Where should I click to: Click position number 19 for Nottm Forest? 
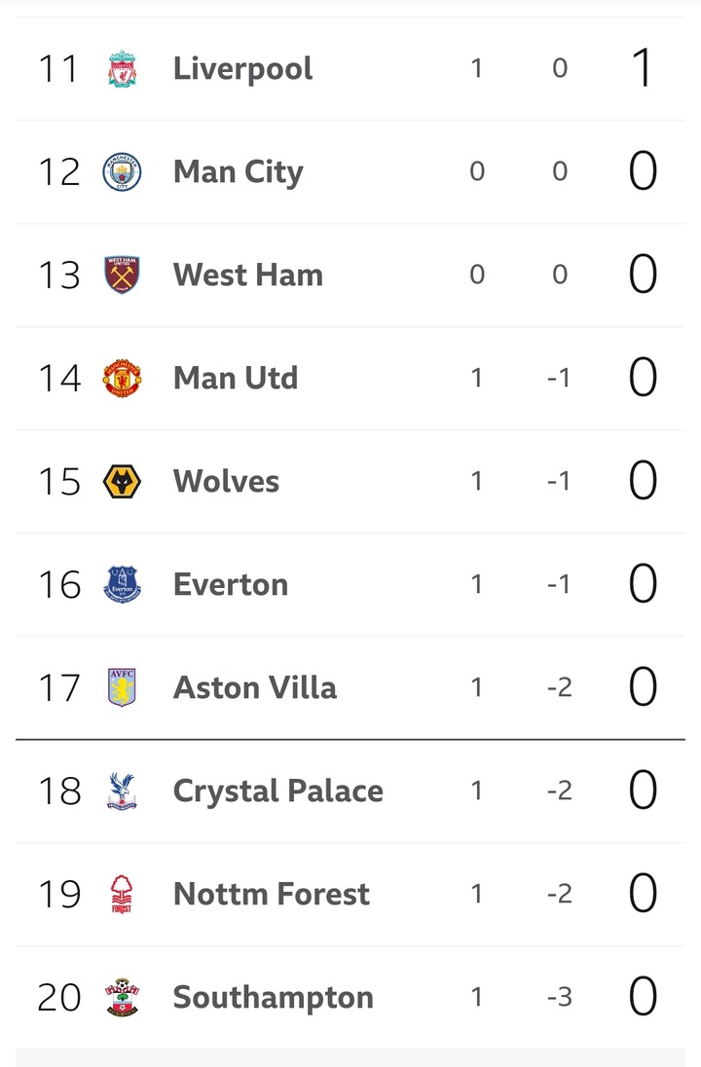(58, 895)
